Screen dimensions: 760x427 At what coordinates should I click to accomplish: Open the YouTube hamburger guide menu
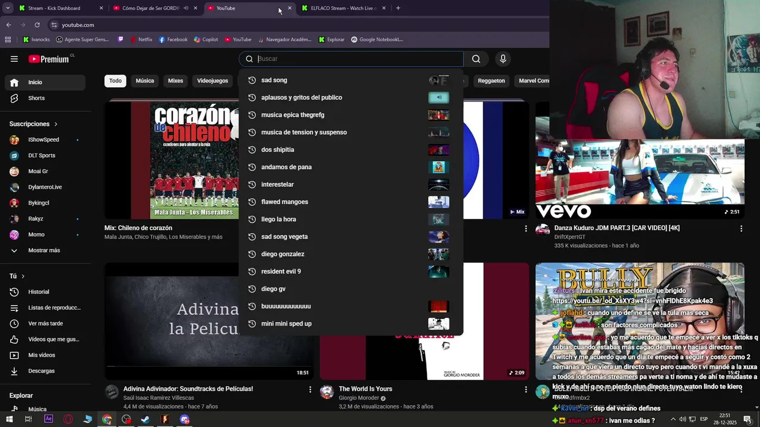click(14, 59)
